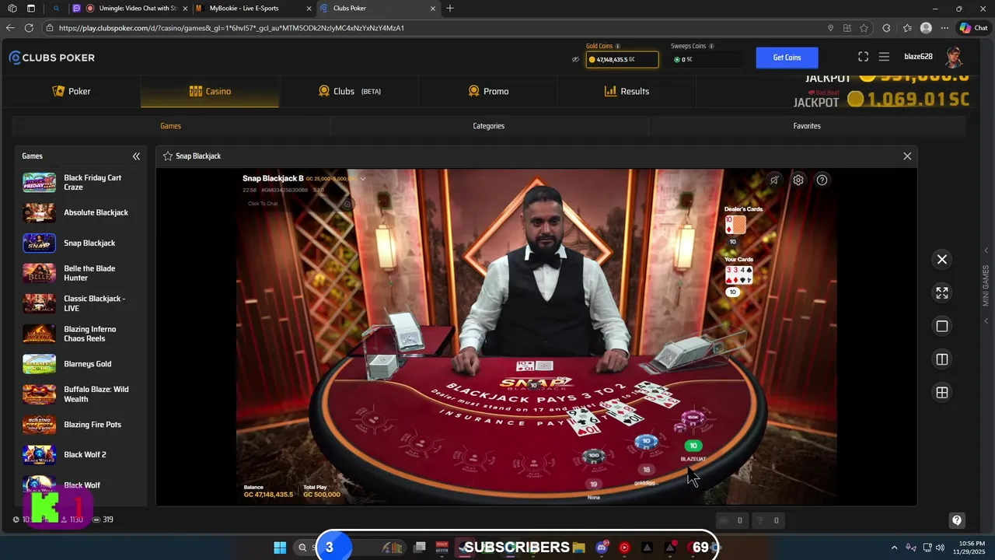Switch to Umingle Video Chat browser tab
Image resolution: width=995 pixels, height=560 pixels.
click(x=131, y=9)
